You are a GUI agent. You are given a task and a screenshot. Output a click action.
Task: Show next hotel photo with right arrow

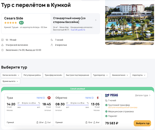pyautogui.click(x=152, y=20)
